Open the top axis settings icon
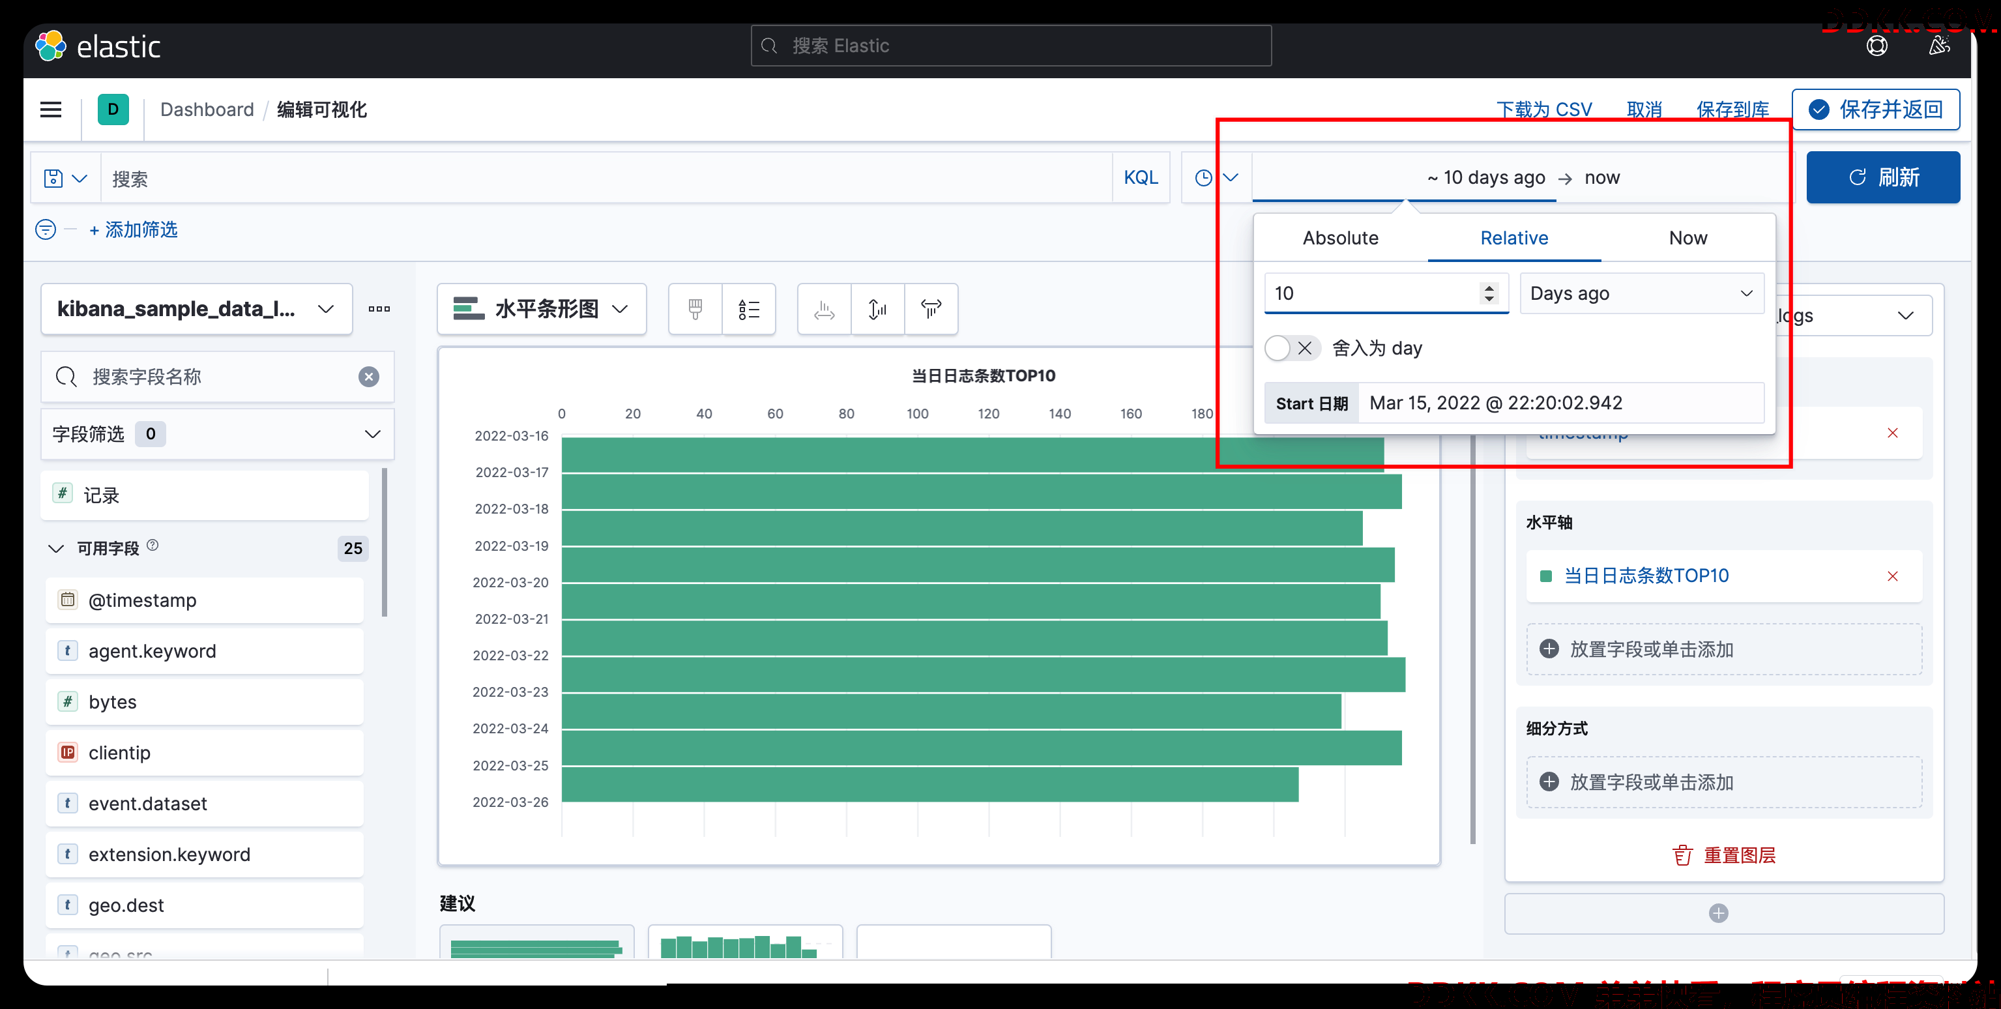 click(931, 309)
